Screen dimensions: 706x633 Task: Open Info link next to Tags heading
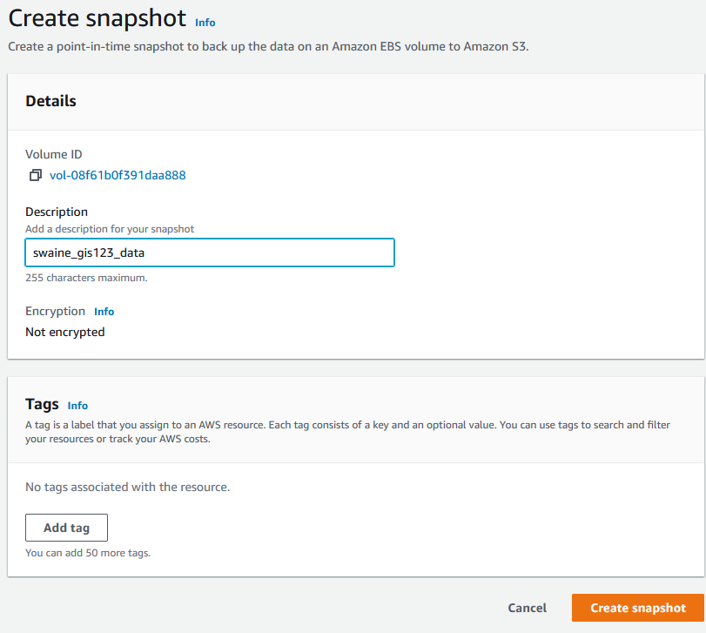[x=77, y=406]
